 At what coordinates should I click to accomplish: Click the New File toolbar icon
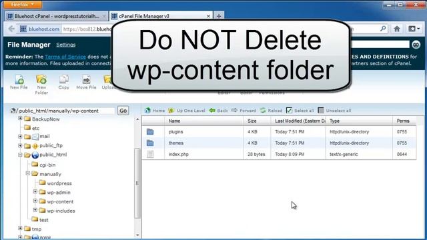[19, 80]
